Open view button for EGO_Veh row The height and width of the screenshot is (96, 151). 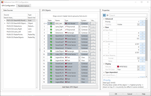93,24
